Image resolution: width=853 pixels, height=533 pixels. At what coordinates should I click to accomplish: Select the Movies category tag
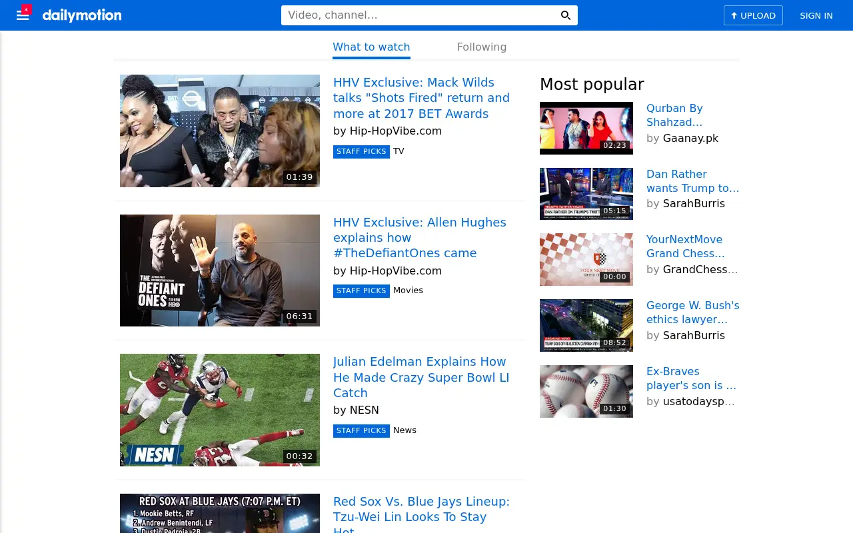tap(408, 290)
